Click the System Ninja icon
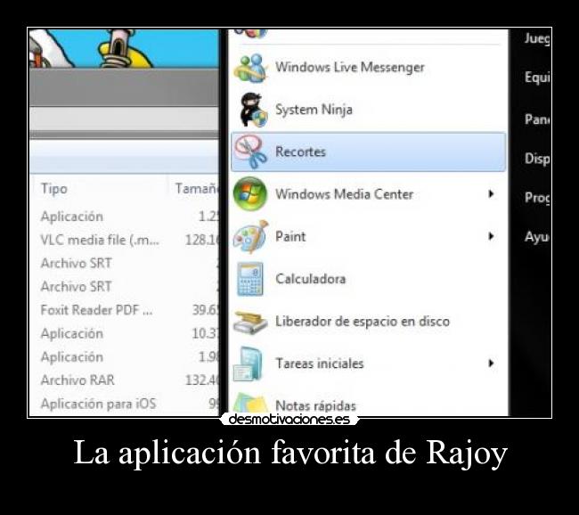Viewport: 579px width, 515px height. [x=252, y=110]
